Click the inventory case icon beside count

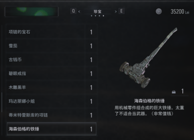(174, 92)
